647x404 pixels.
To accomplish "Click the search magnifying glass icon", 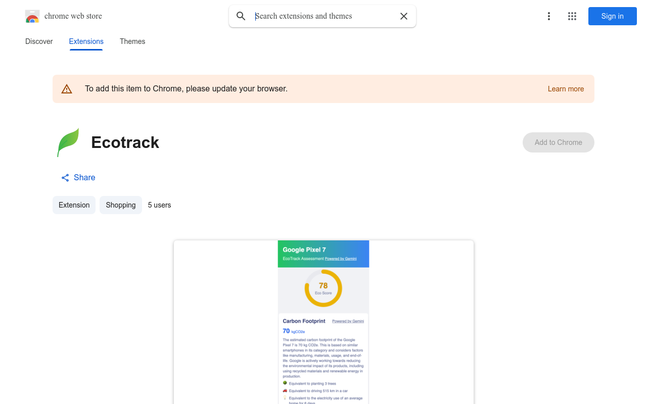I will tap(241, 16).
